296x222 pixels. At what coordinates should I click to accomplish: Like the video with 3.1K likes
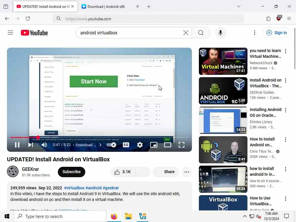[123, 172]
